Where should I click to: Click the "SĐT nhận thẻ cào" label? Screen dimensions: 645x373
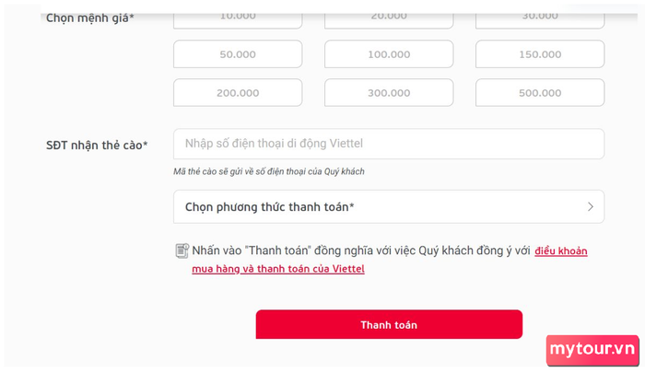pyautogui.click(x=97, y=145)
